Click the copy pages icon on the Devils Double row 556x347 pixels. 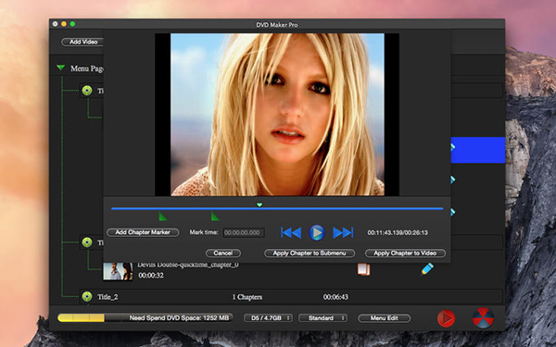(x=363, y=269)
